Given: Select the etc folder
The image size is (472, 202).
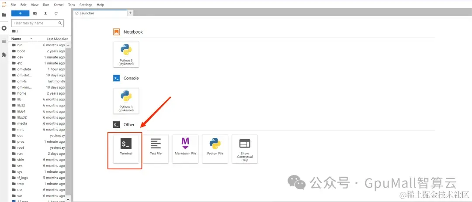Looking at the screenshot, I should pos(38,63).
